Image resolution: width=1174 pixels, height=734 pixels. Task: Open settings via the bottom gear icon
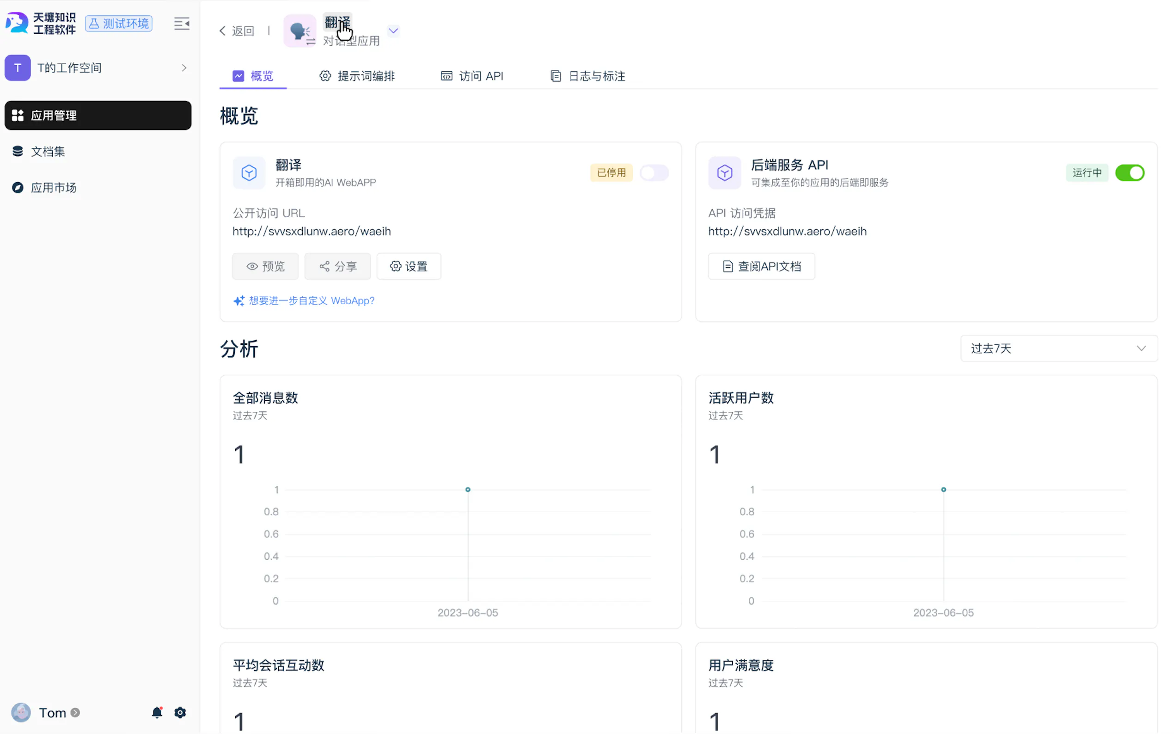pos(180,712)
